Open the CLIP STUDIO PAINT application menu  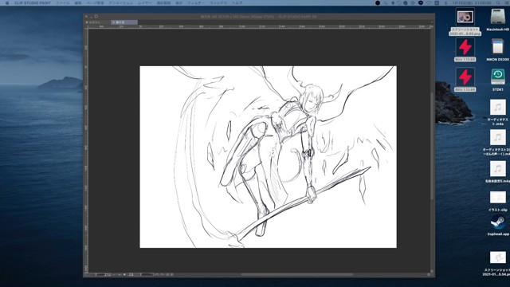(x=33, y=3)
